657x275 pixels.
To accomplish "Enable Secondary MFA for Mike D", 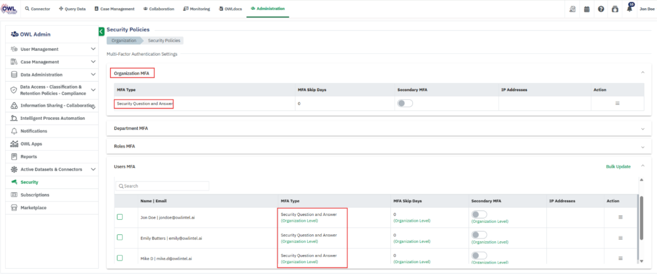I will click(x=479, y=256).
